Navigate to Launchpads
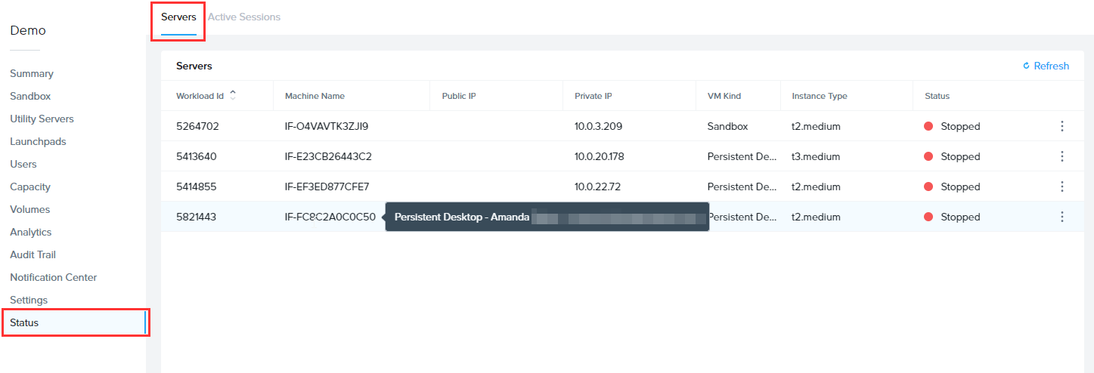Viewport: 1094px width, 373px height. click(38, 141)
